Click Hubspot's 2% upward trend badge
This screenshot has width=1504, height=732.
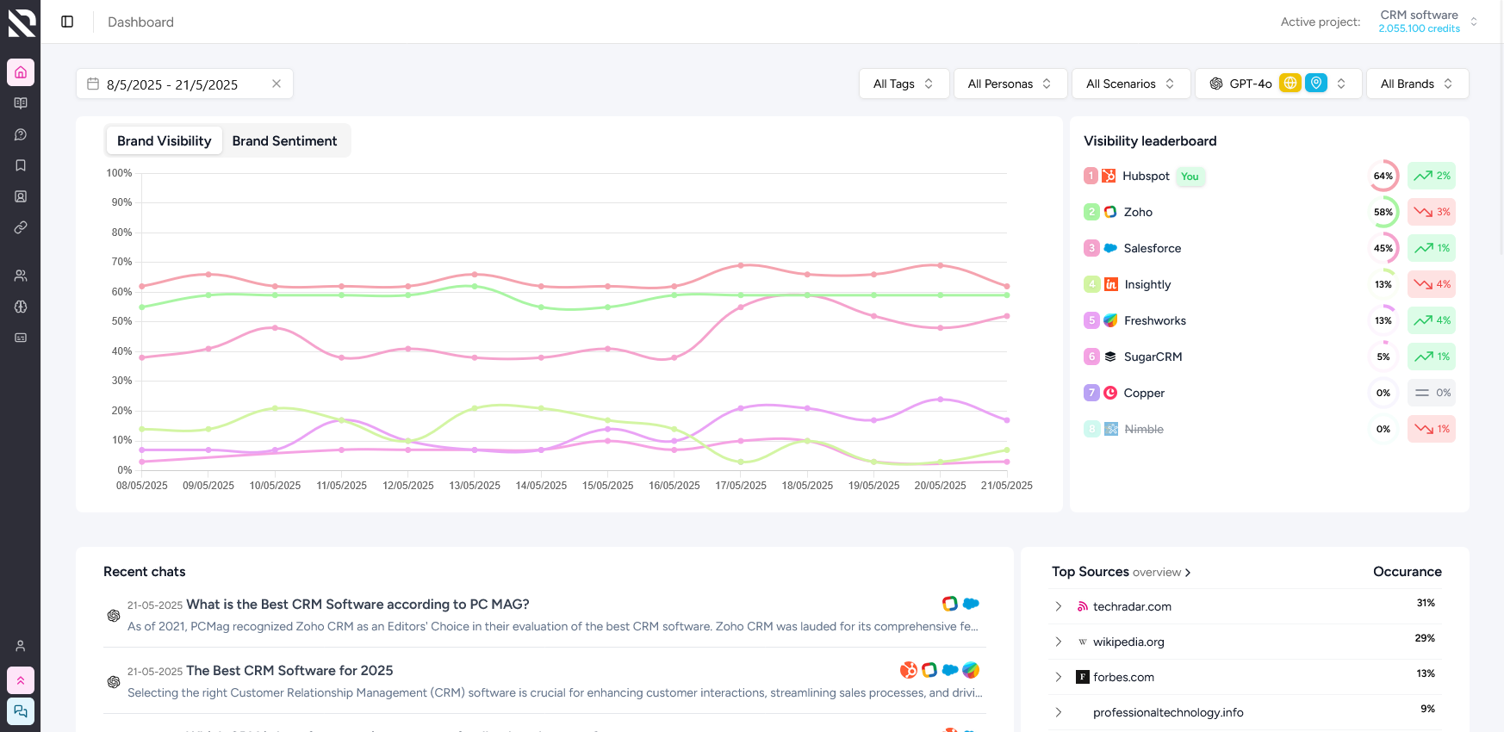coord(1432,176)
